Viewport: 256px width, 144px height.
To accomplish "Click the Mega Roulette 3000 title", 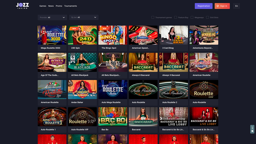I will 51,48.
